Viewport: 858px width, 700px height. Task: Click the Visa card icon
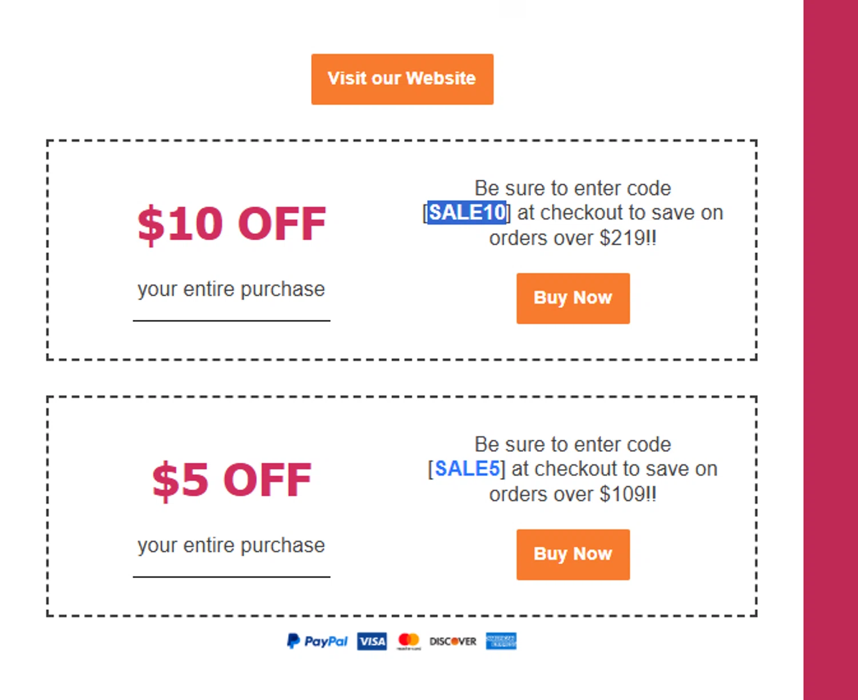pos(372,641)
